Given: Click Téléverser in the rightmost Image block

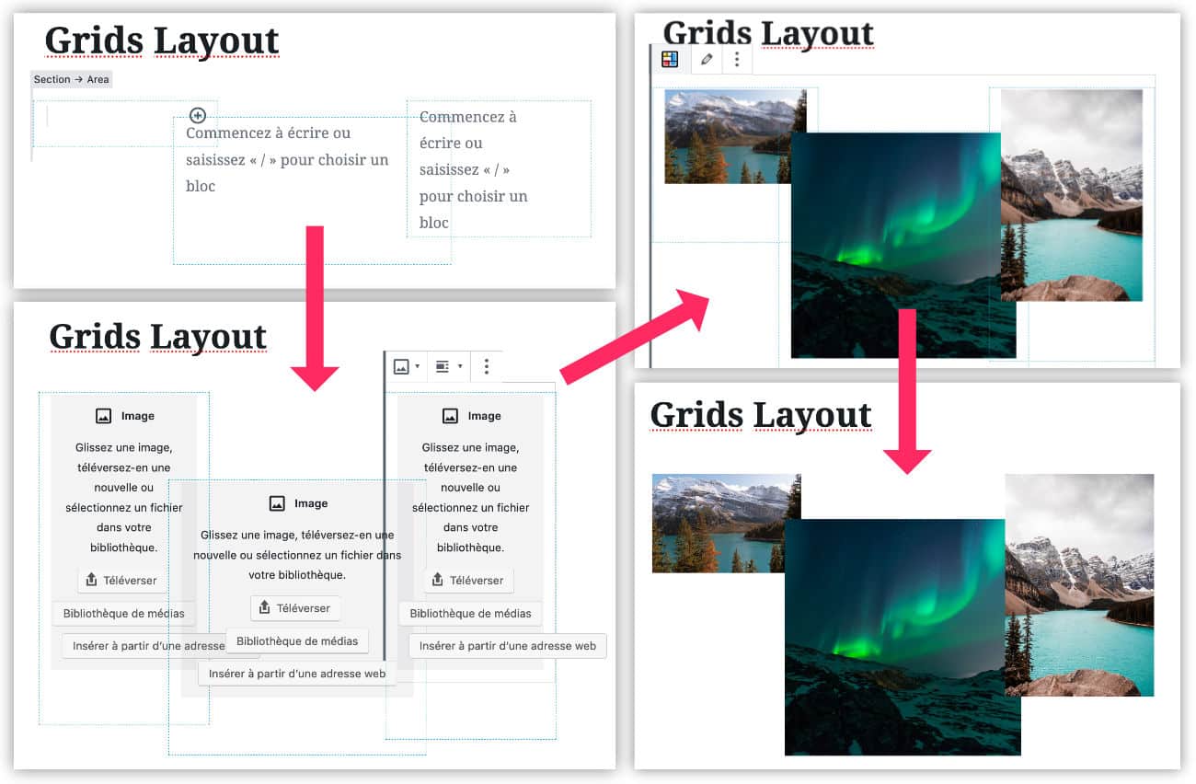Looking at the screenshot, I should click(x=470, y=580).
